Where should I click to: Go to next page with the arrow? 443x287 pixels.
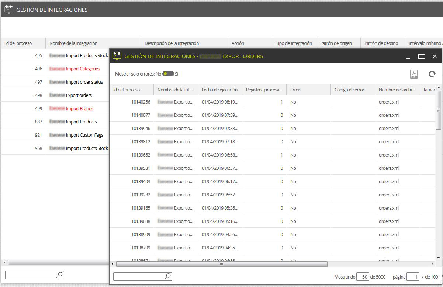pyautogui.click(x=422, y=277)
